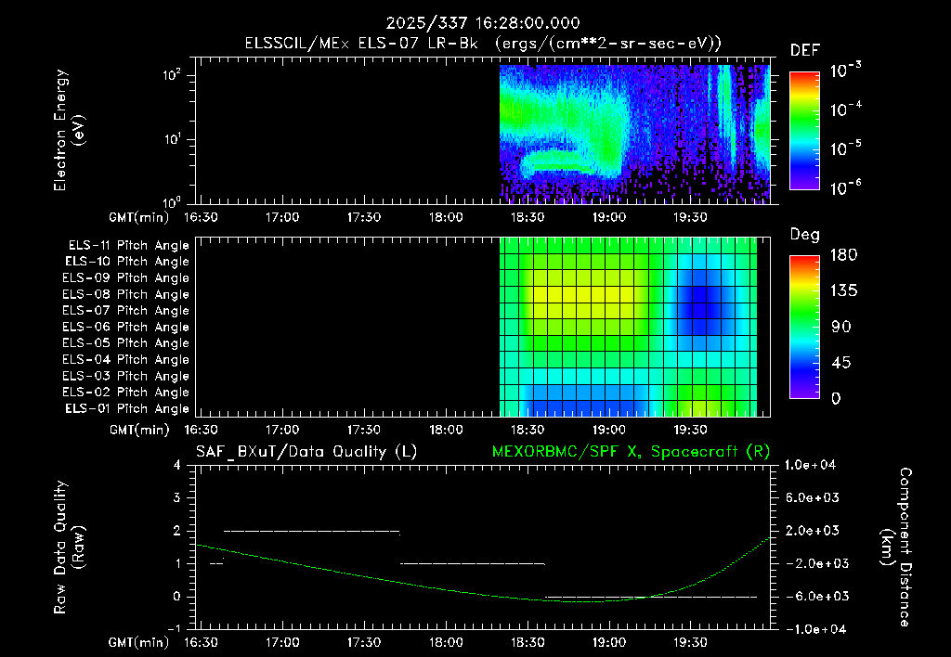951x657 pixels.
Task: Click 19:30 on the data quality plot time axis
Action: [x=690, y=643]
